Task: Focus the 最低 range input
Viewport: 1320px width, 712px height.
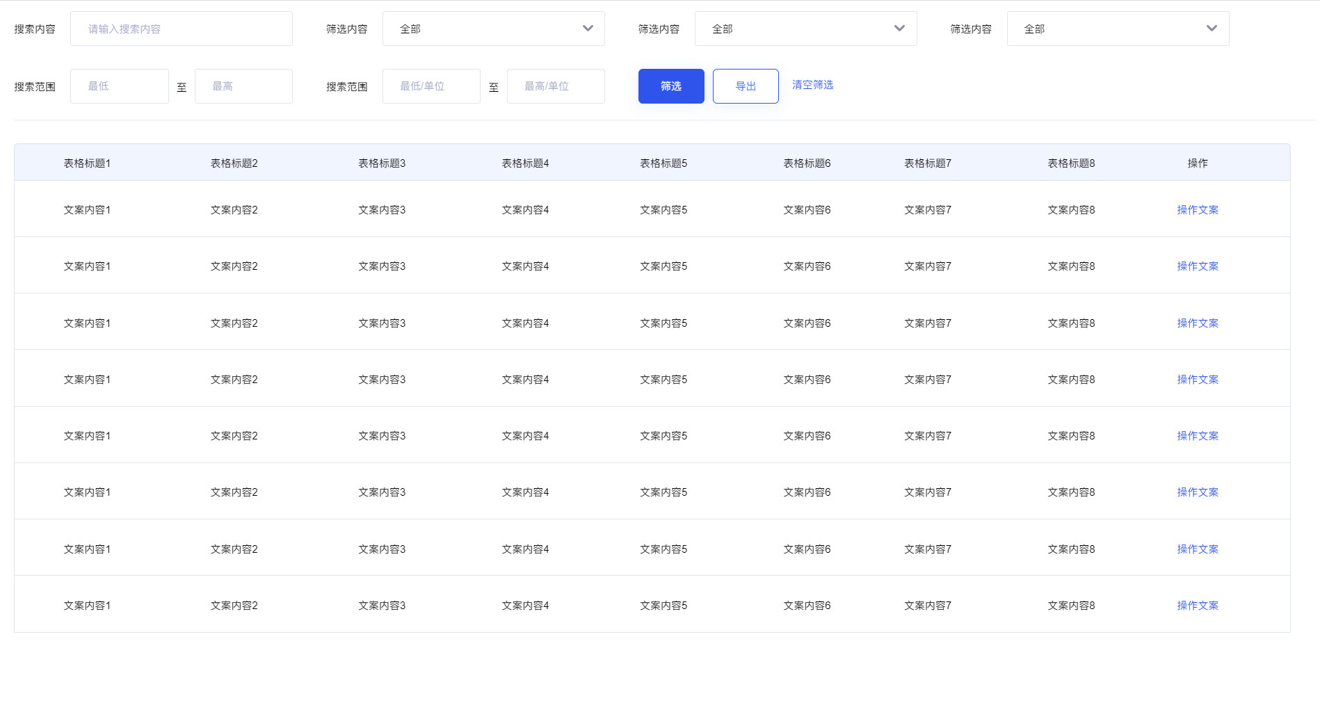Action: [120, 86]
